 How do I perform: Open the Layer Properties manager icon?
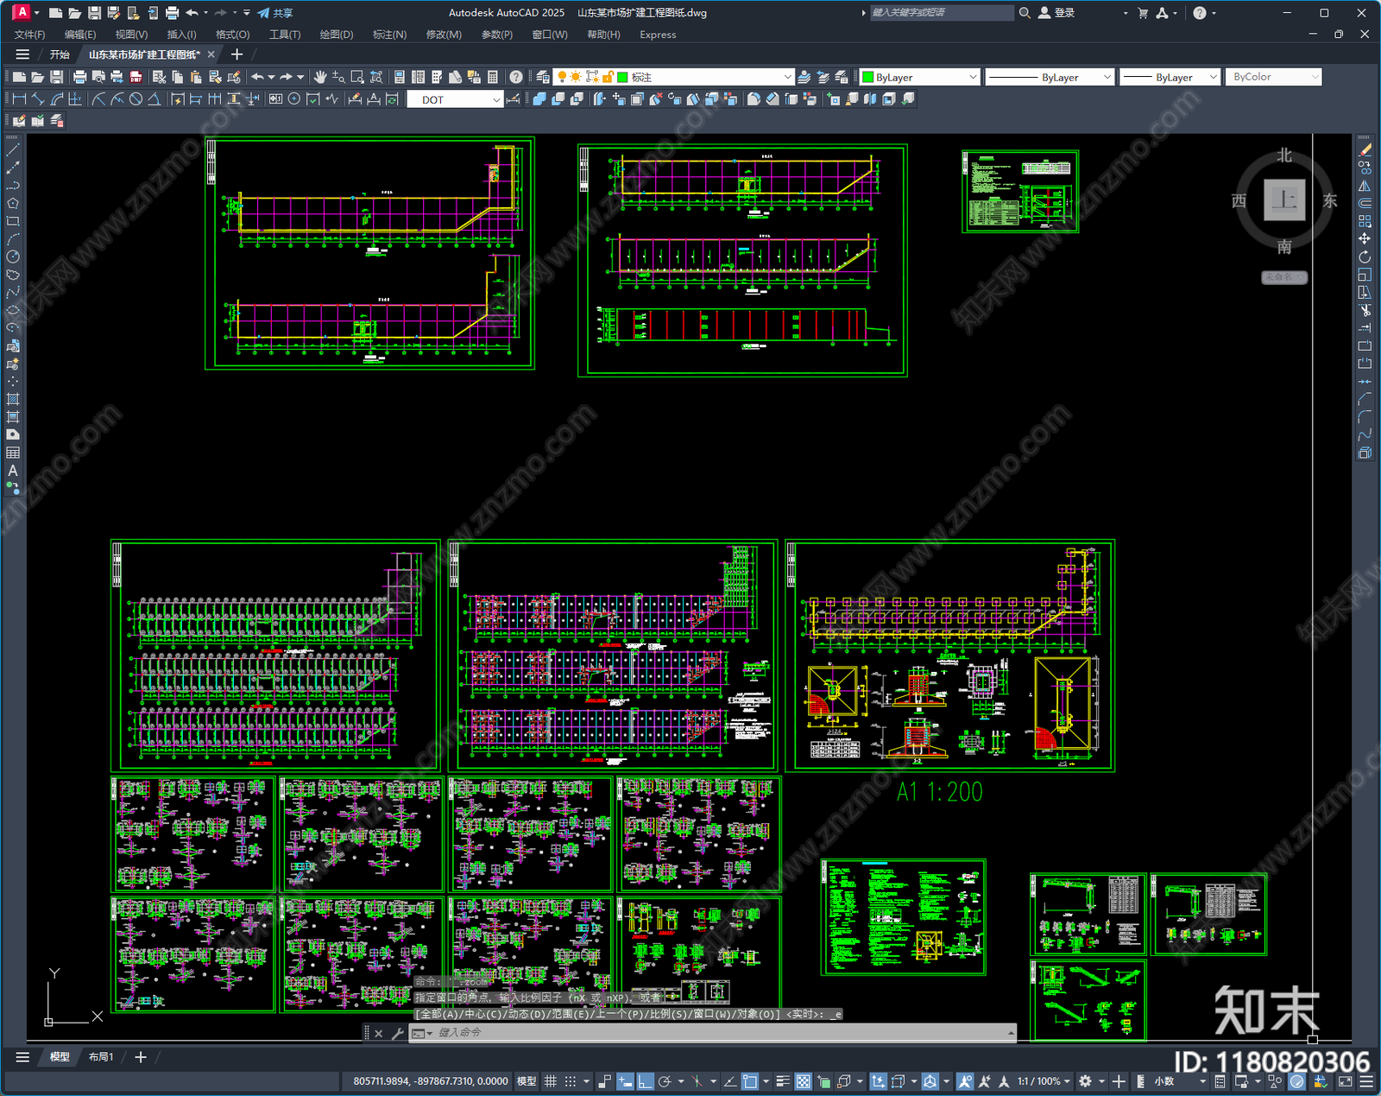click(542, 77)
